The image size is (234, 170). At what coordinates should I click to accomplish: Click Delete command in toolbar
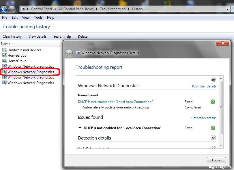click(x=83, y=37)
